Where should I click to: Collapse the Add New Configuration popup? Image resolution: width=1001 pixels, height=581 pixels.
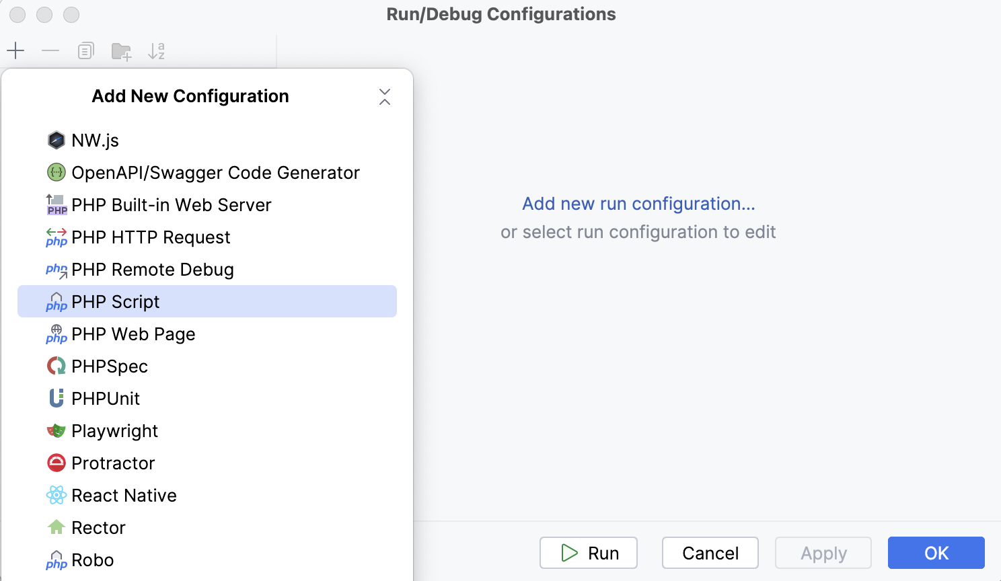(384, 96)
